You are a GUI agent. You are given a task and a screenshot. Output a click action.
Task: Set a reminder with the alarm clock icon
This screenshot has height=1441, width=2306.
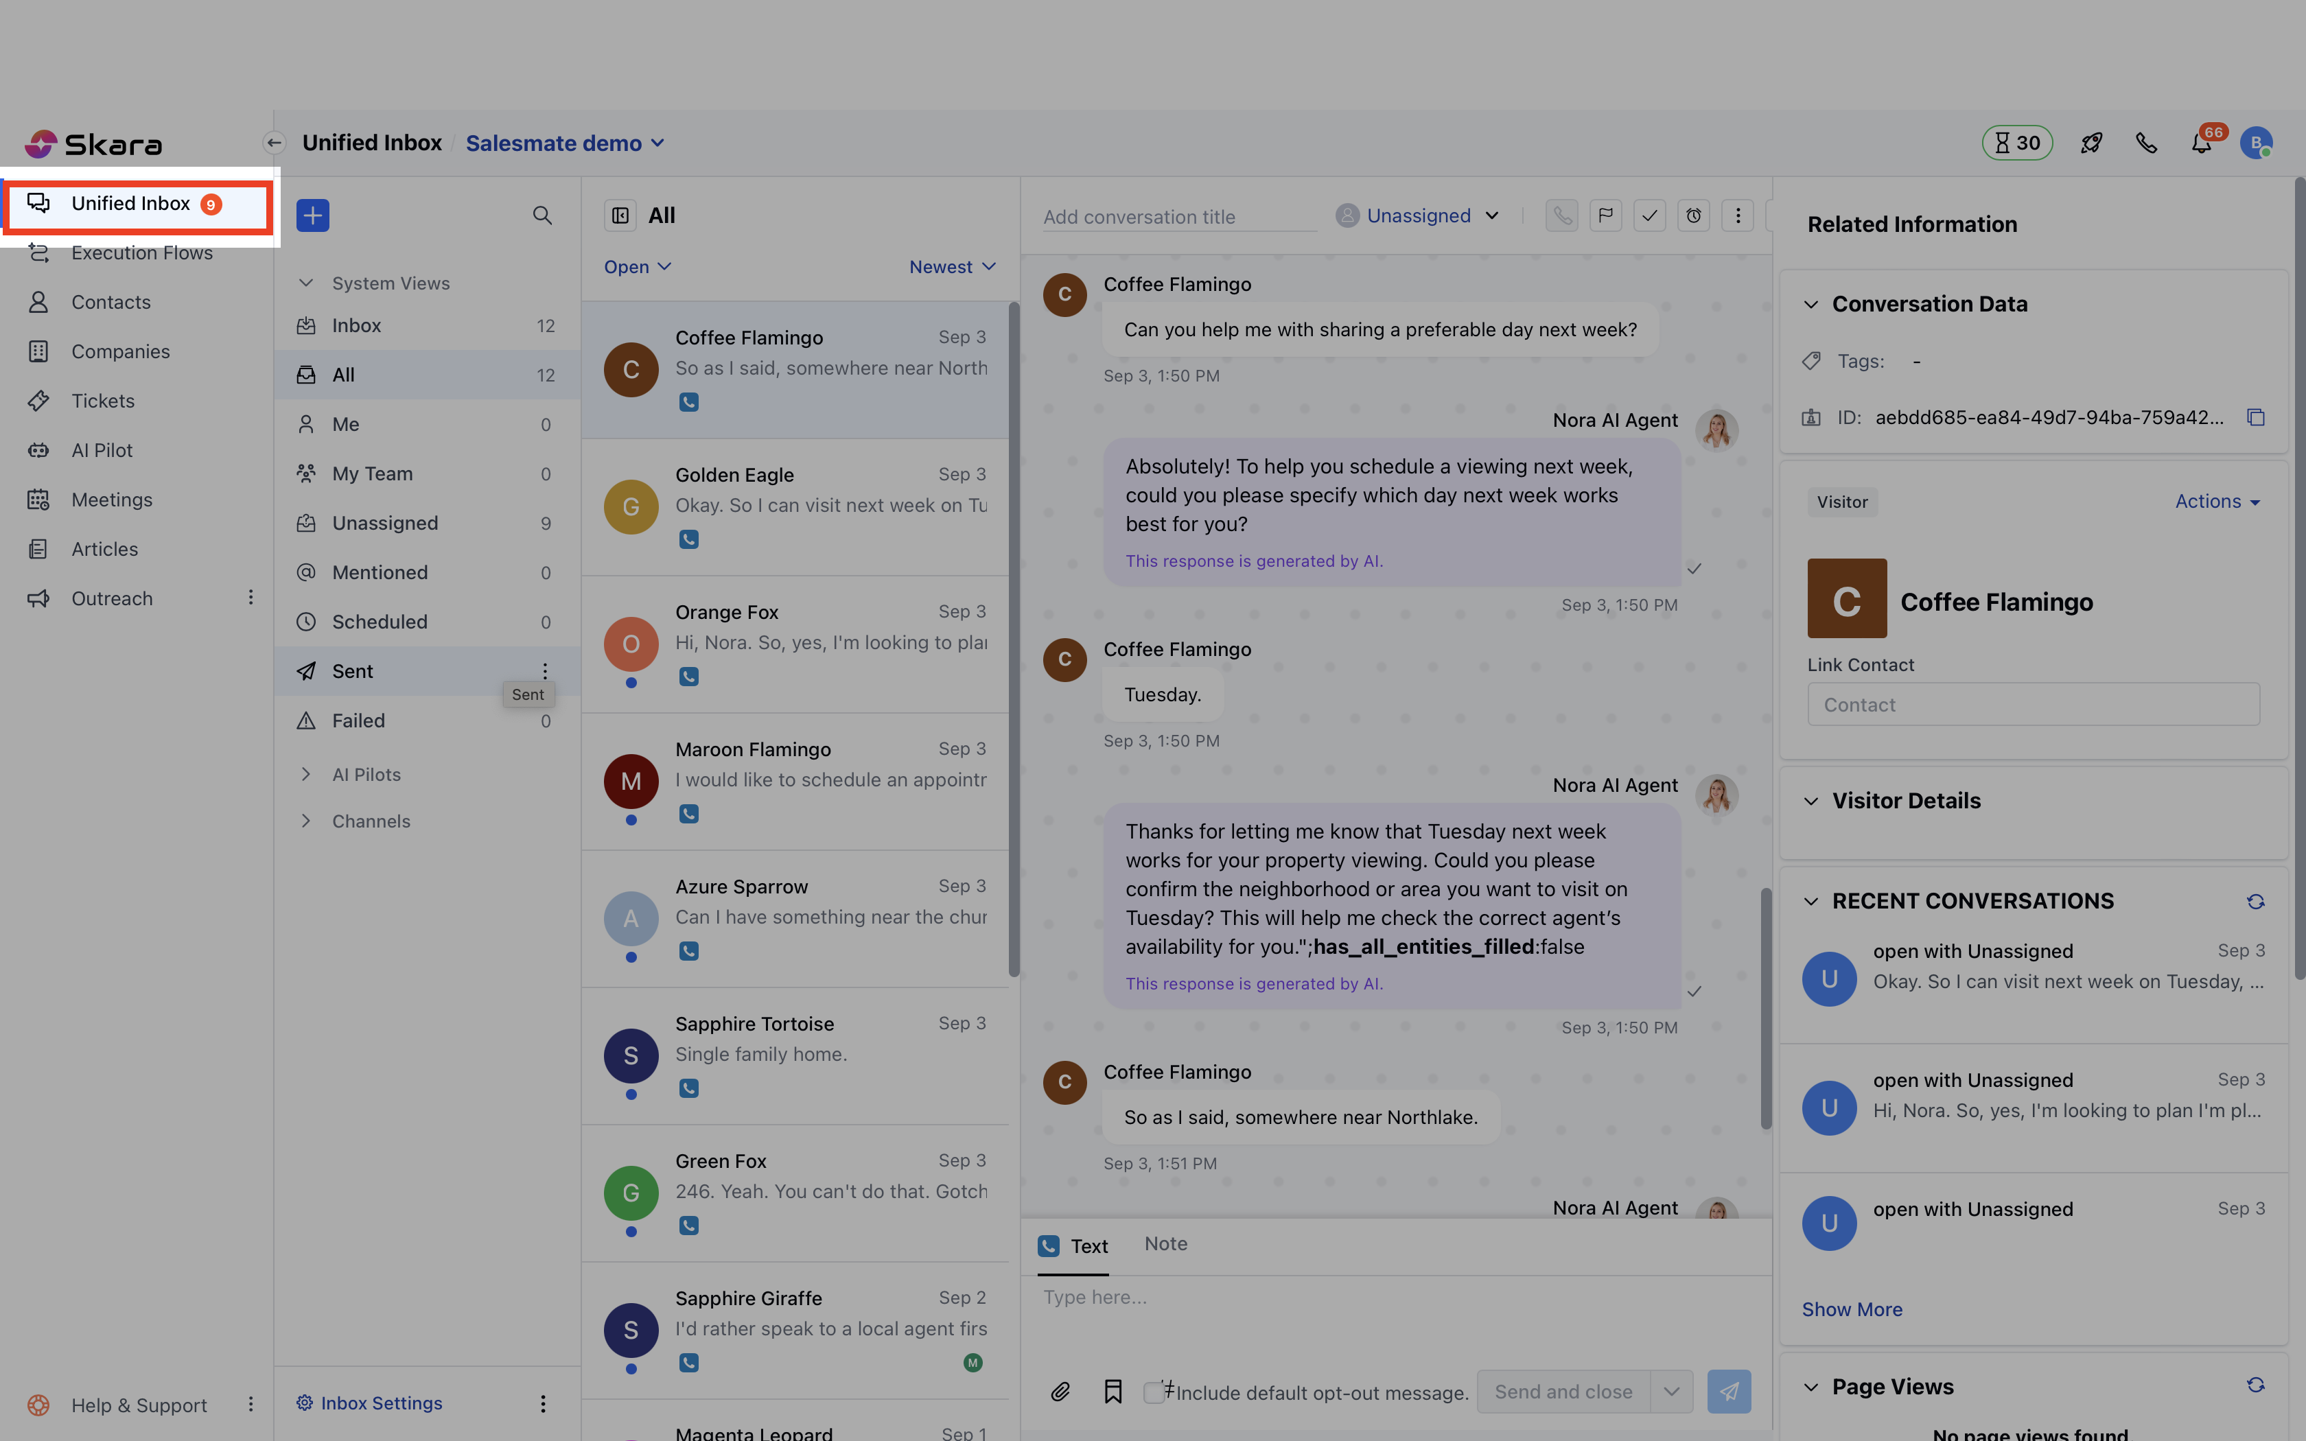pyautogui.click(x=1693, y=215)
